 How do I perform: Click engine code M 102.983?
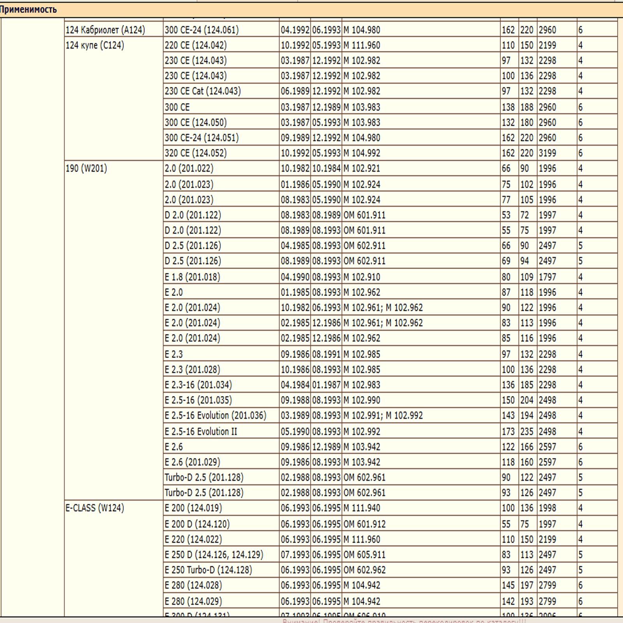362,385
